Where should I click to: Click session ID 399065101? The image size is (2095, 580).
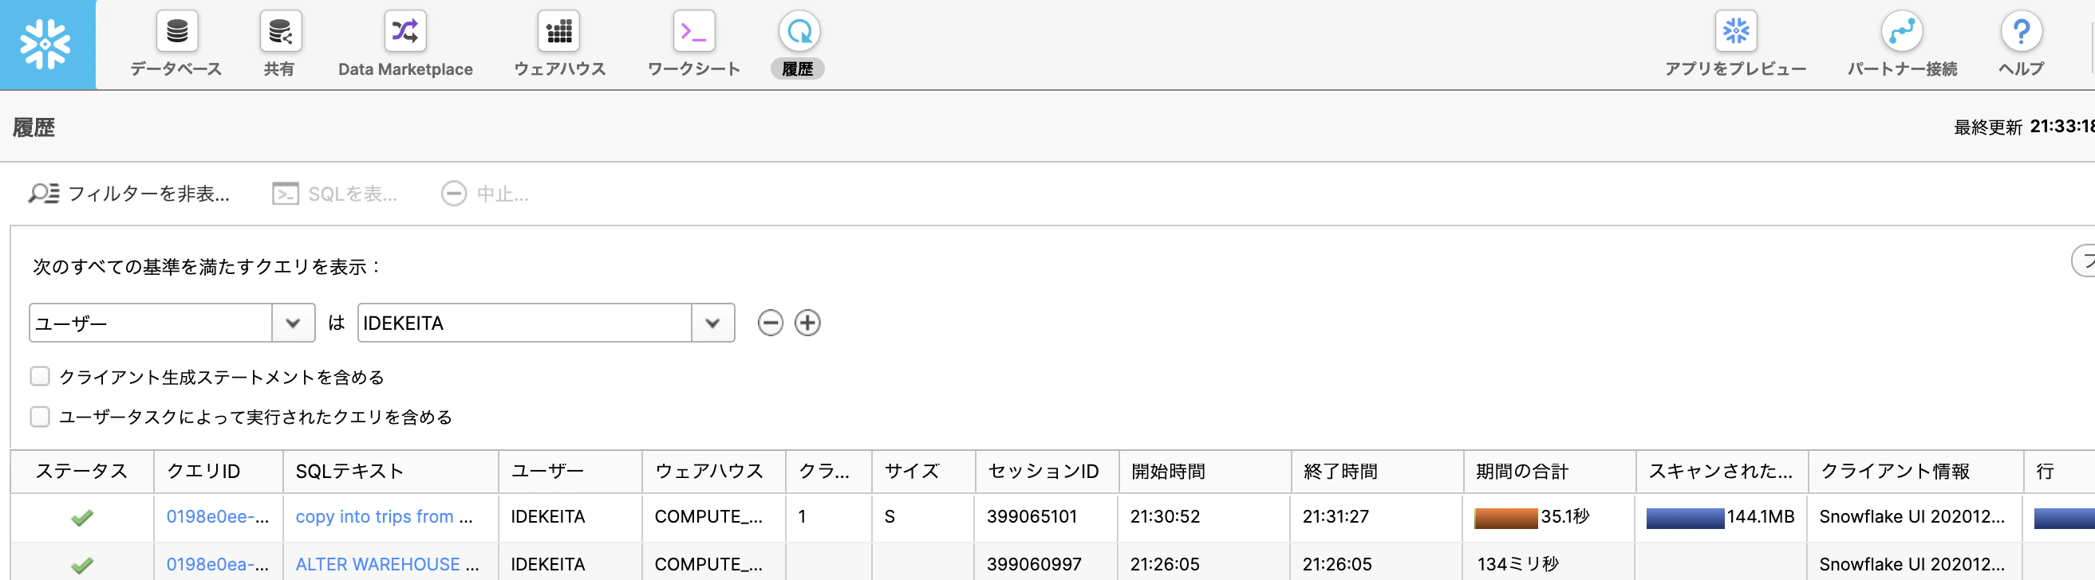click(x=1032, y=516)
